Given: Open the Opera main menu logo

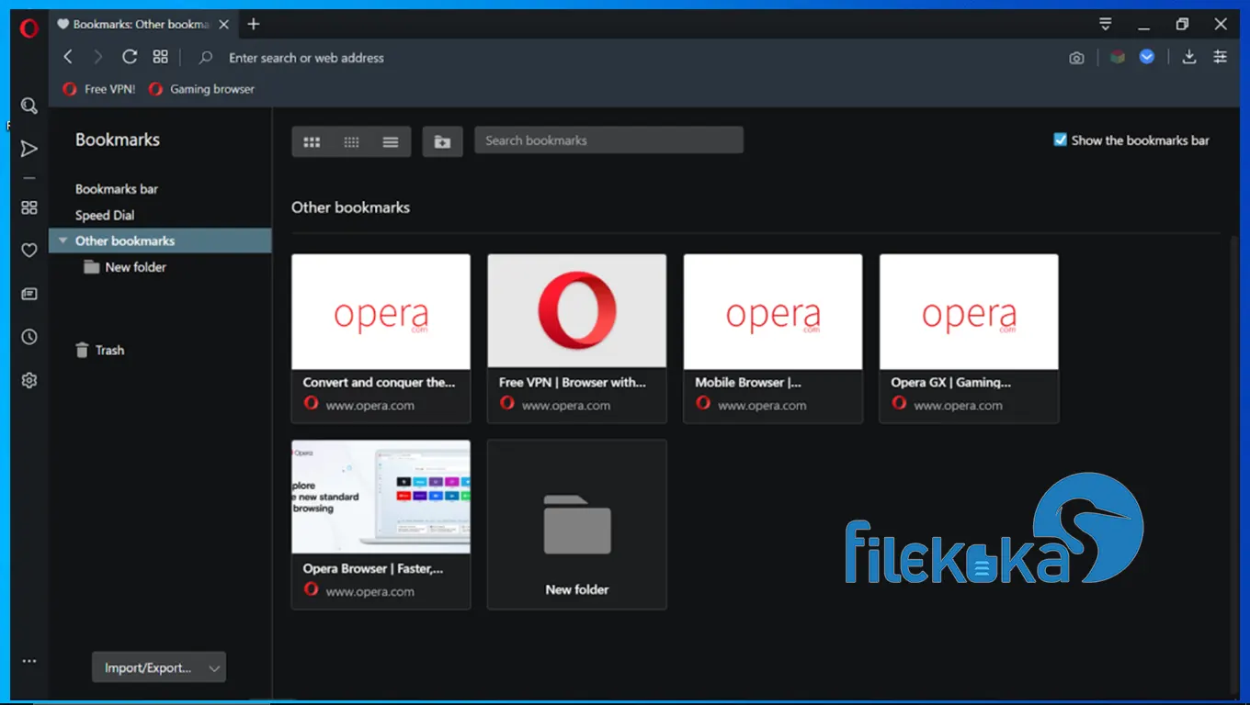Looking at the screenshot, I should [28, 28].
